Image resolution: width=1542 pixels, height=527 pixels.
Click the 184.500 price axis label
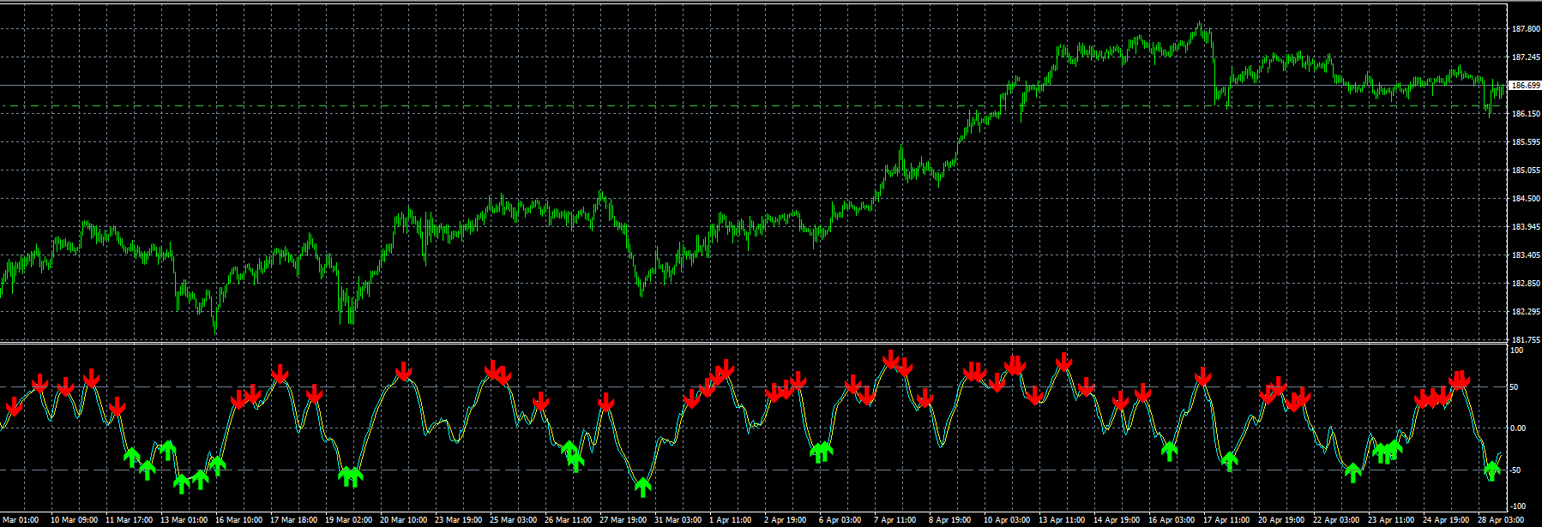point(1524,199)
